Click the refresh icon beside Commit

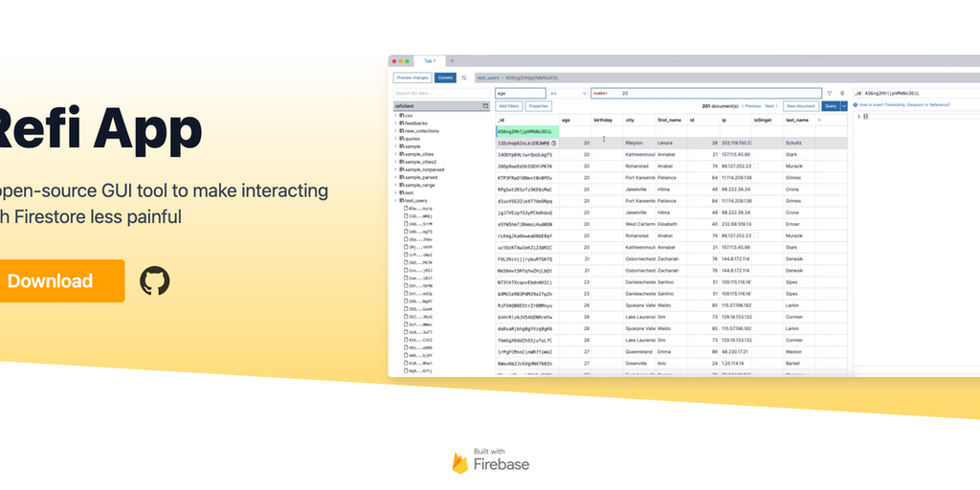click(464, 78)
